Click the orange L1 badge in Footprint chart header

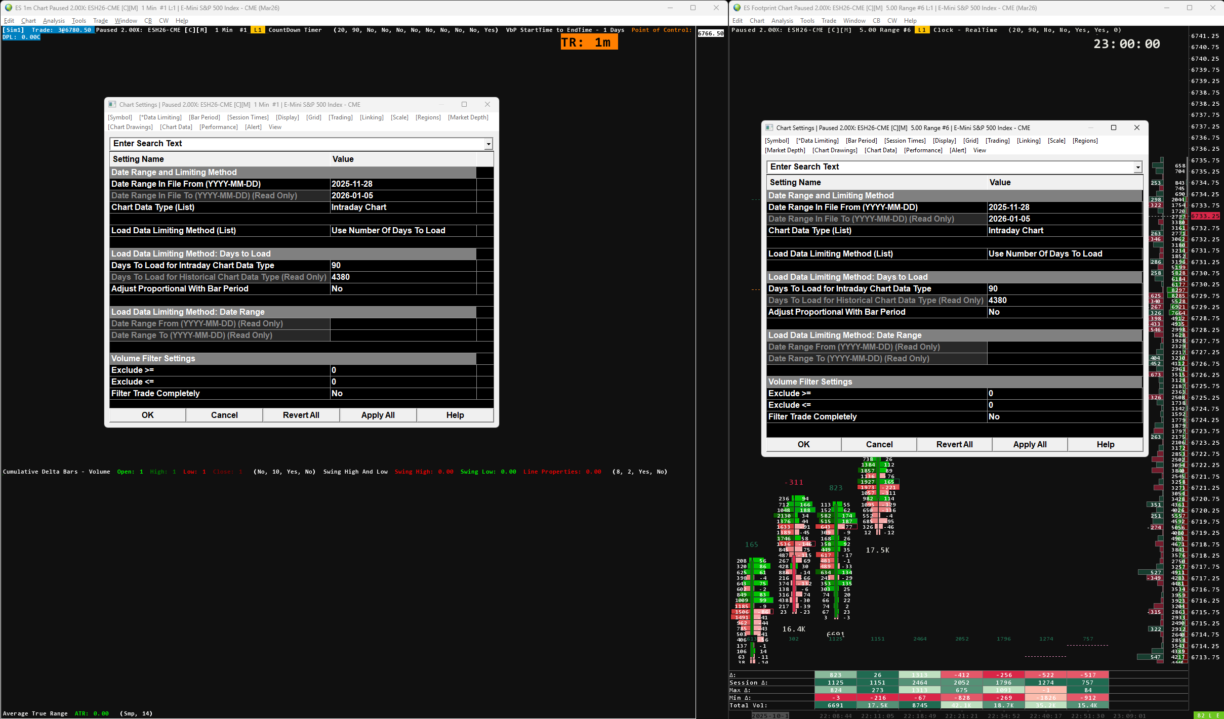922,30
